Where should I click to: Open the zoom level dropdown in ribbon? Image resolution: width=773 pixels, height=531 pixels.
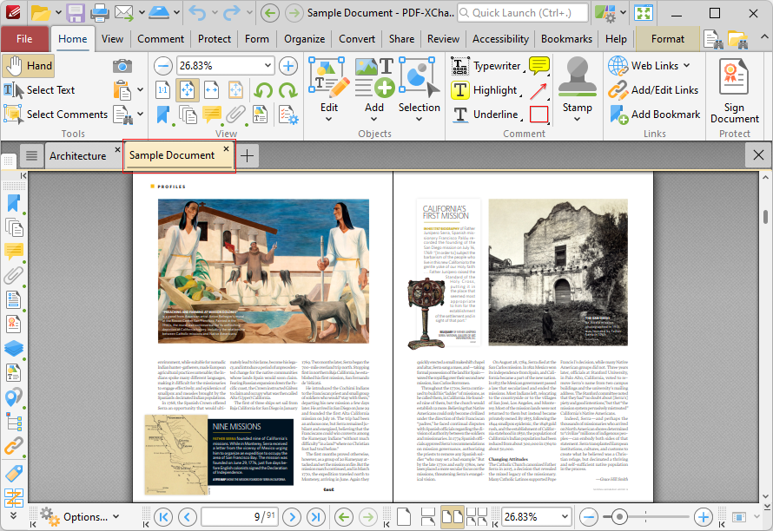point(268,66)
